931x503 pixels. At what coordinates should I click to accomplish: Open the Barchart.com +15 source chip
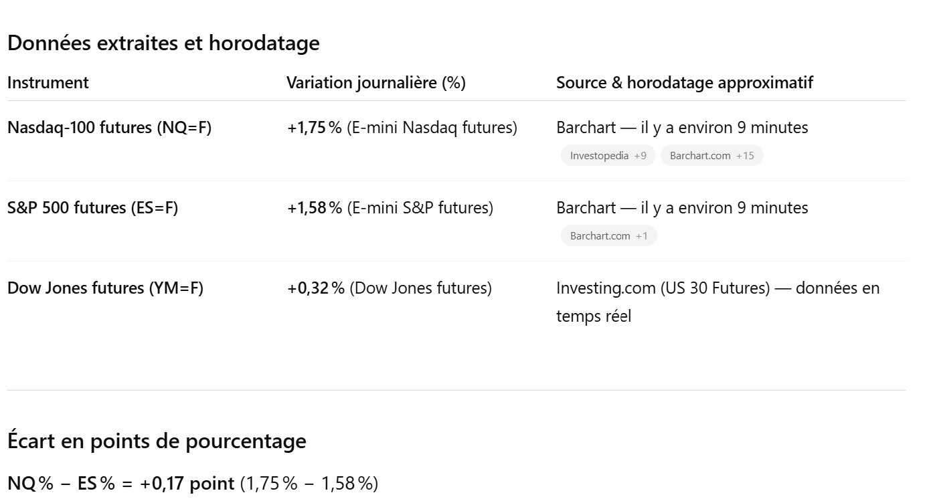(711, 156)
